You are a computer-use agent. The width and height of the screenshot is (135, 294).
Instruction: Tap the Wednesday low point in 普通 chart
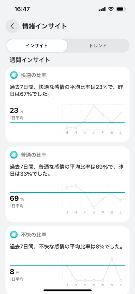tap(94, 208)
